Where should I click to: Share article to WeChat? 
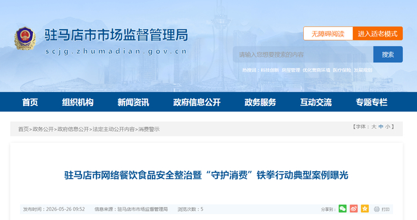343,209
